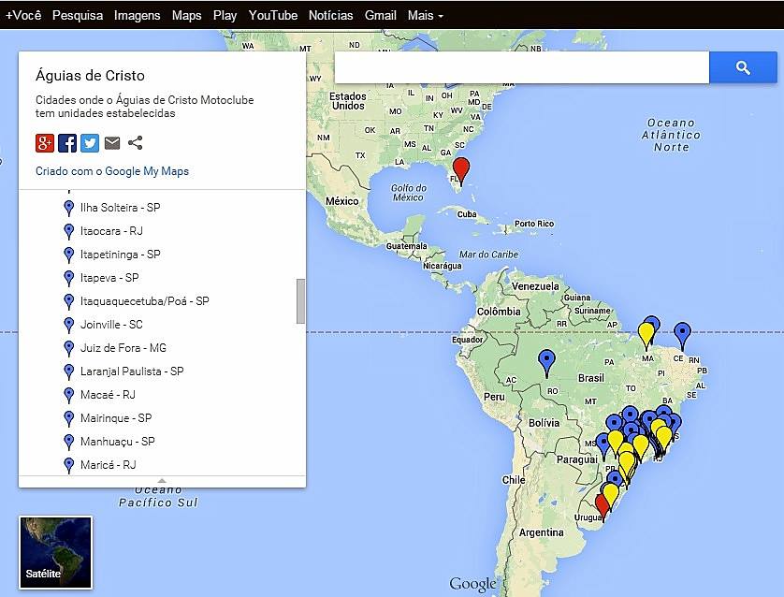Switch to Satélite view thumbnail
Image resolution: width=784 pixels, height=597 pixels.
click(55, 552)
